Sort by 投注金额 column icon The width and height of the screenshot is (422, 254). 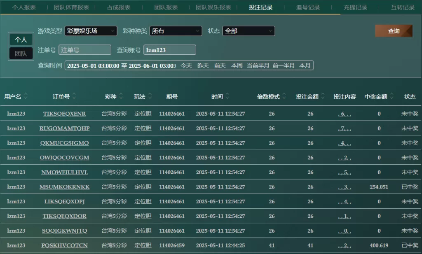point(323,97)
